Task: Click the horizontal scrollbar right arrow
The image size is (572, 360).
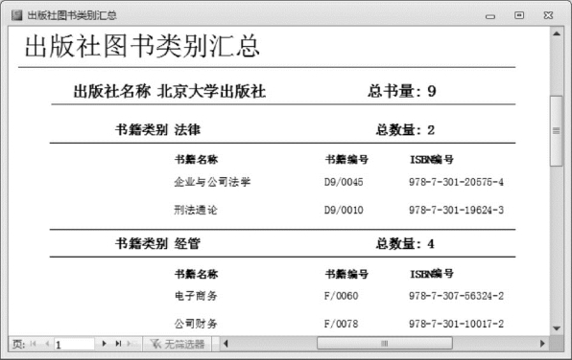Action: coord(542,344)
